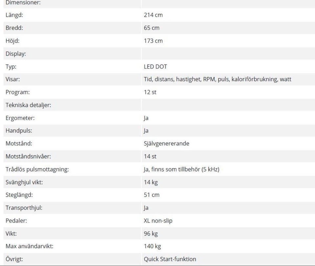Click the 'Motståndsnivåer:' label
This screenshot has height=266, width=315.
(28, 156)
